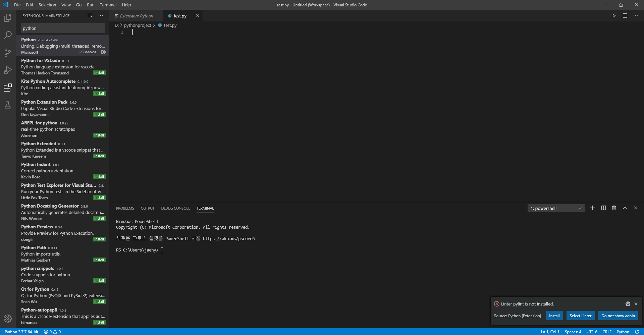This screenshot has width=644, height=335.
Task: Run Python file with play button
Action: point(614,16)
